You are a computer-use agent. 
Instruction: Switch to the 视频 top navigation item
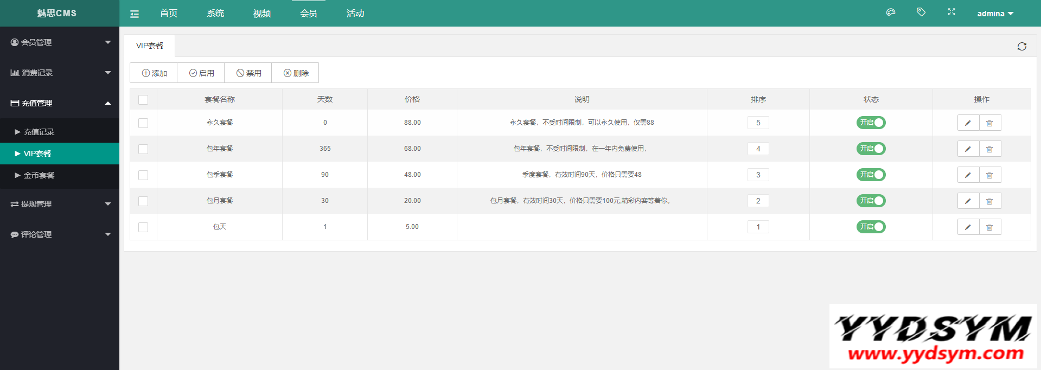(261, 14)
